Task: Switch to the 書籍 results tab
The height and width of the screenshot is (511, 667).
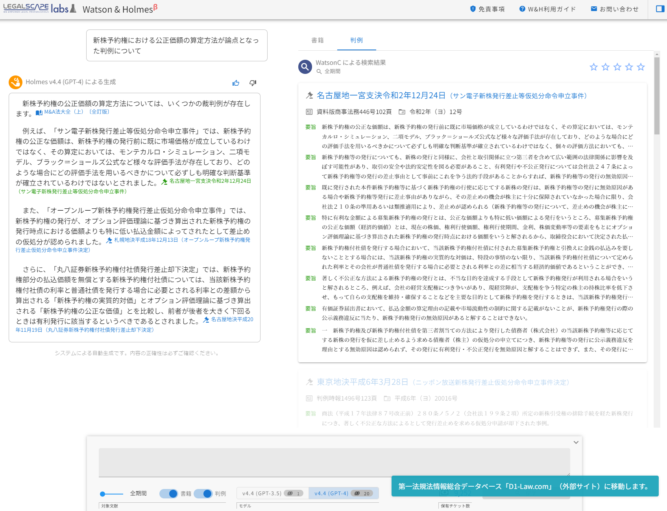Action: pyautogui.click(x=318, y=40)
